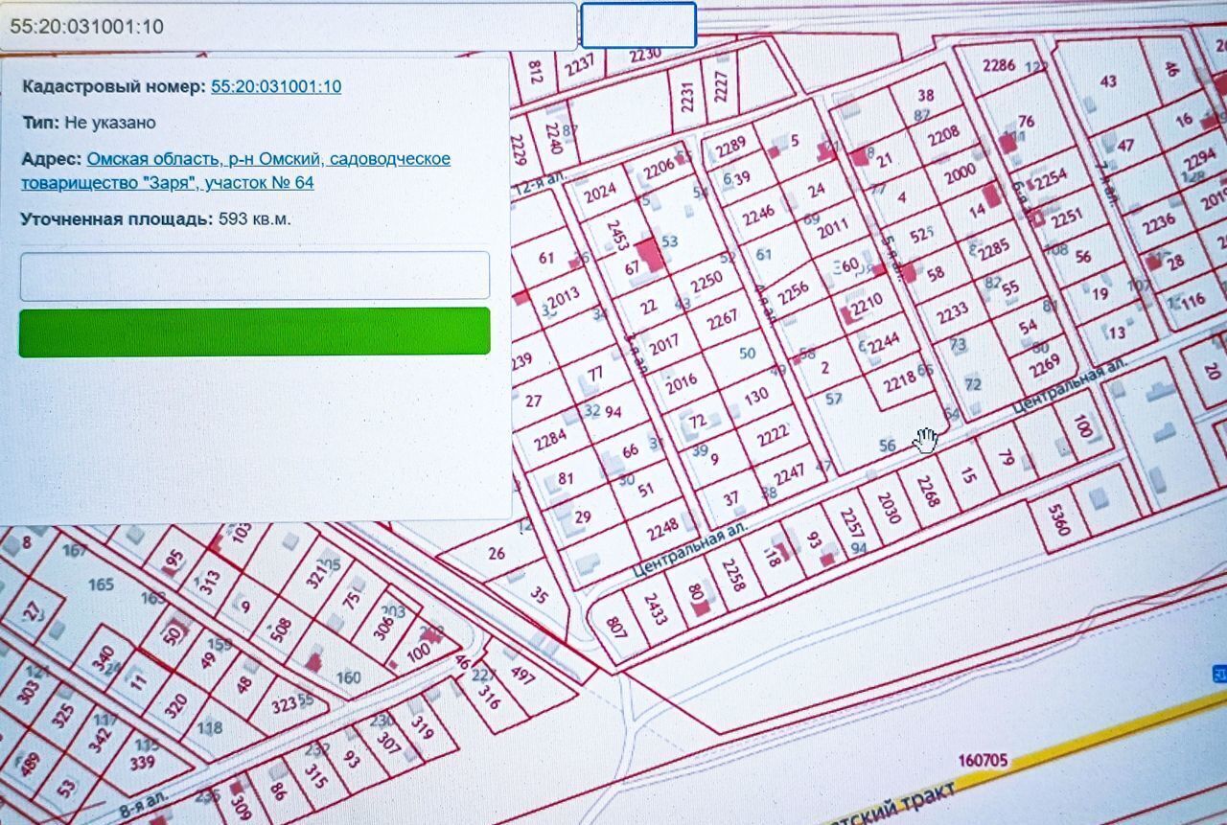Select parcel 2011 on the map
The height and width of the screenshot is (825, 1227).
(833, 228)
